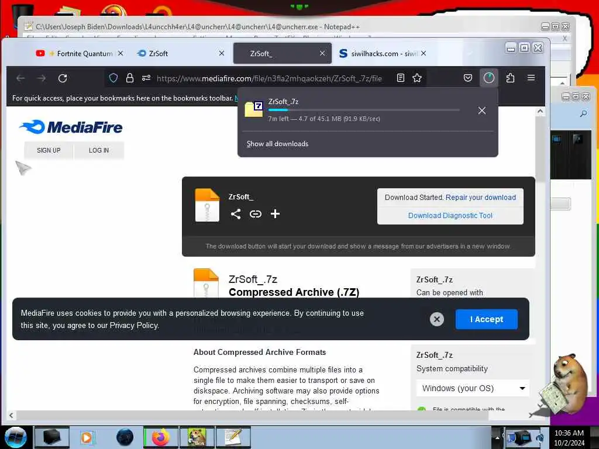Click the download progress bar
The height and width of the screenshot is (449, 599).
pyautogui.click(x=364, y=110)
